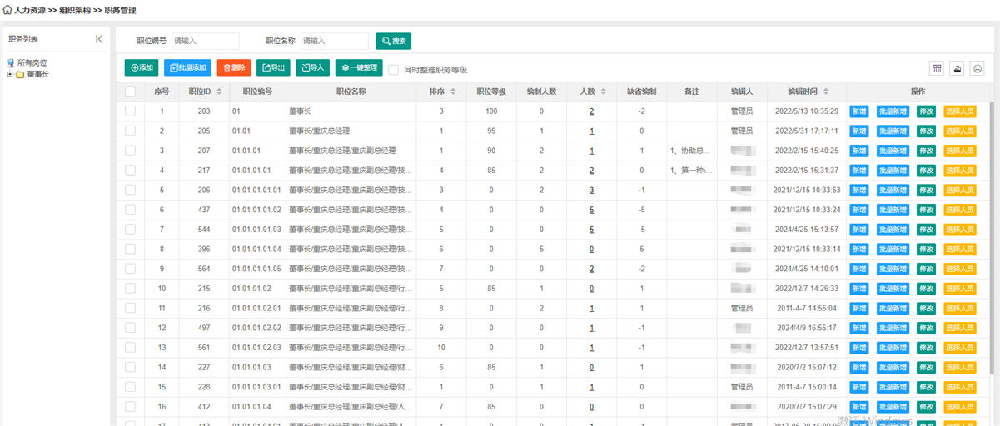Sort by 人数 column arrows
Viewport: 1000px width, 426px height.
(x=604, y=92)
